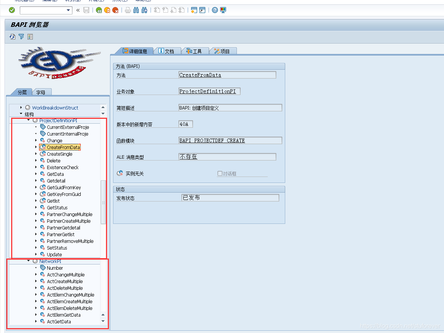The height and width of the screenshot is (333, 444).
Task: Click the GetKeyFromGuid method icon
Action: point(43,194)
